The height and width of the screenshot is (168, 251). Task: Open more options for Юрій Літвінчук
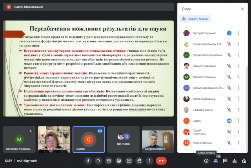(x=238, y=143)
